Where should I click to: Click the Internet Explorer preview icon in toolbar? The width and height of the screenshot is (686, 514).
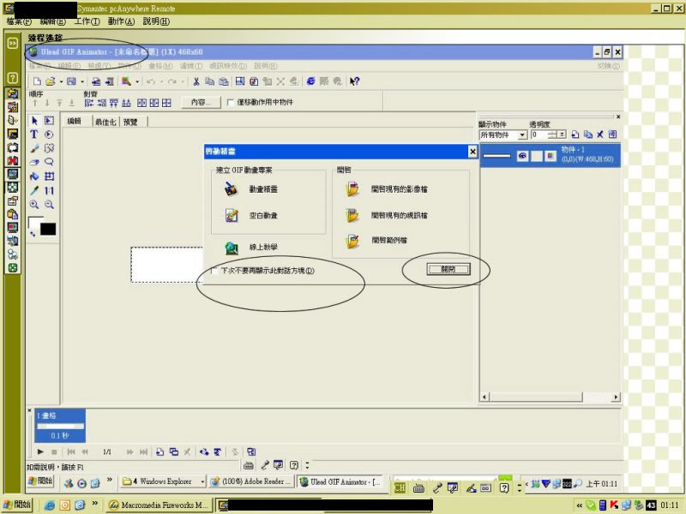click(310, 81)
